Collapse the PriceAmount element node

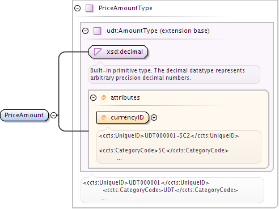click(54, 115)
